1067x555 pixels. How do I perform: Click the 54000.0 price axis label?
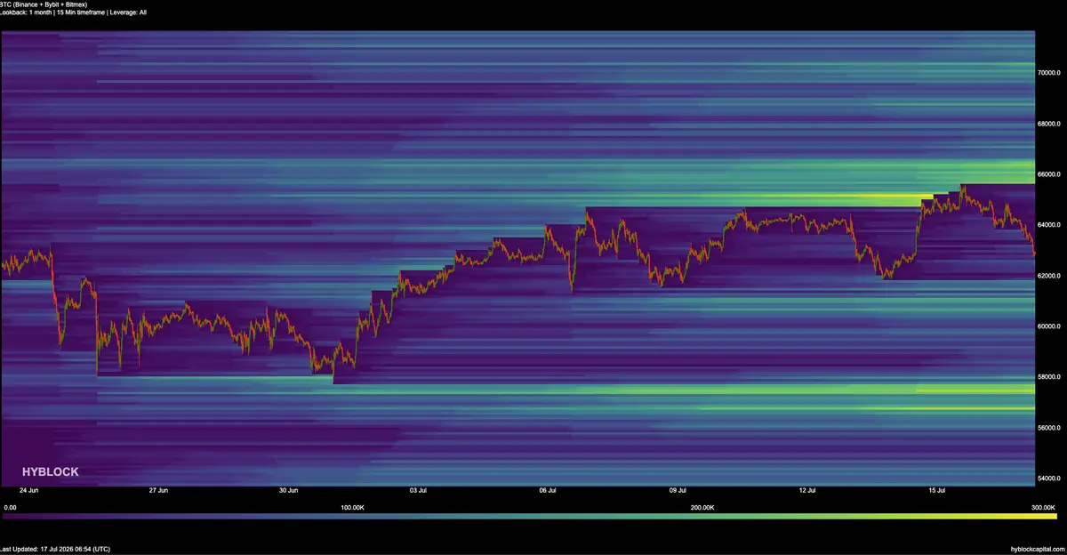pos(1051,479)
